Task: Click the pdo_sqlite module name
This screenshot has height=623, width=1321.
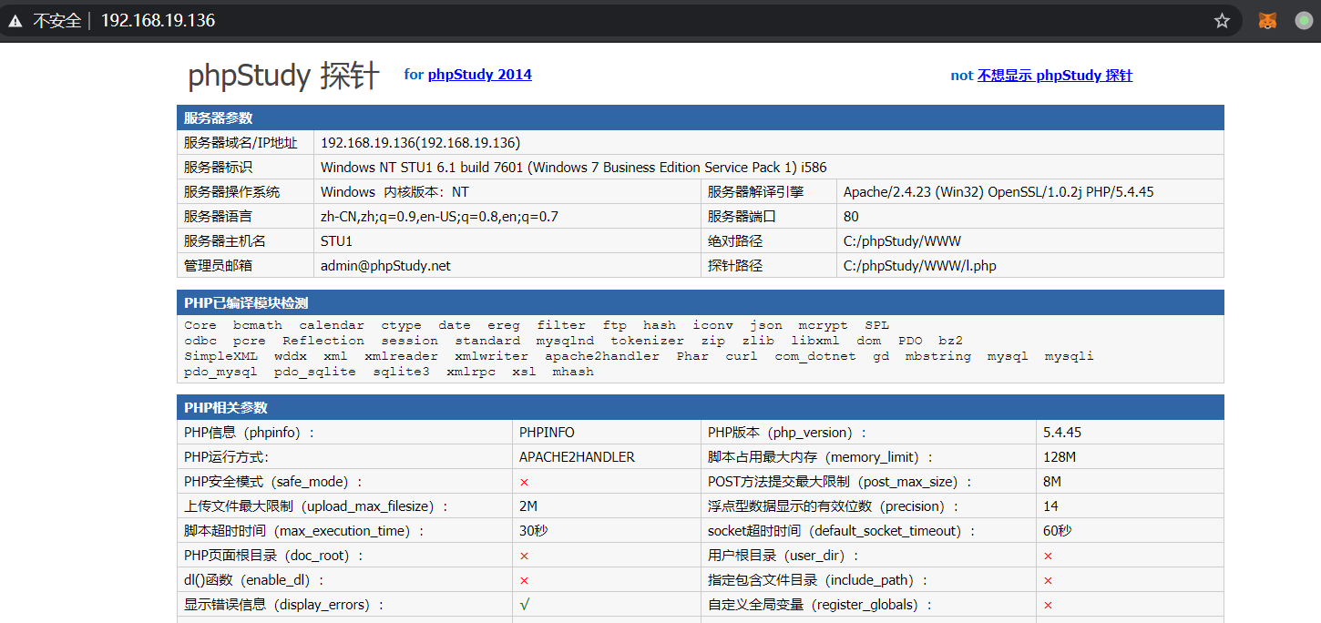Action: 315,372
